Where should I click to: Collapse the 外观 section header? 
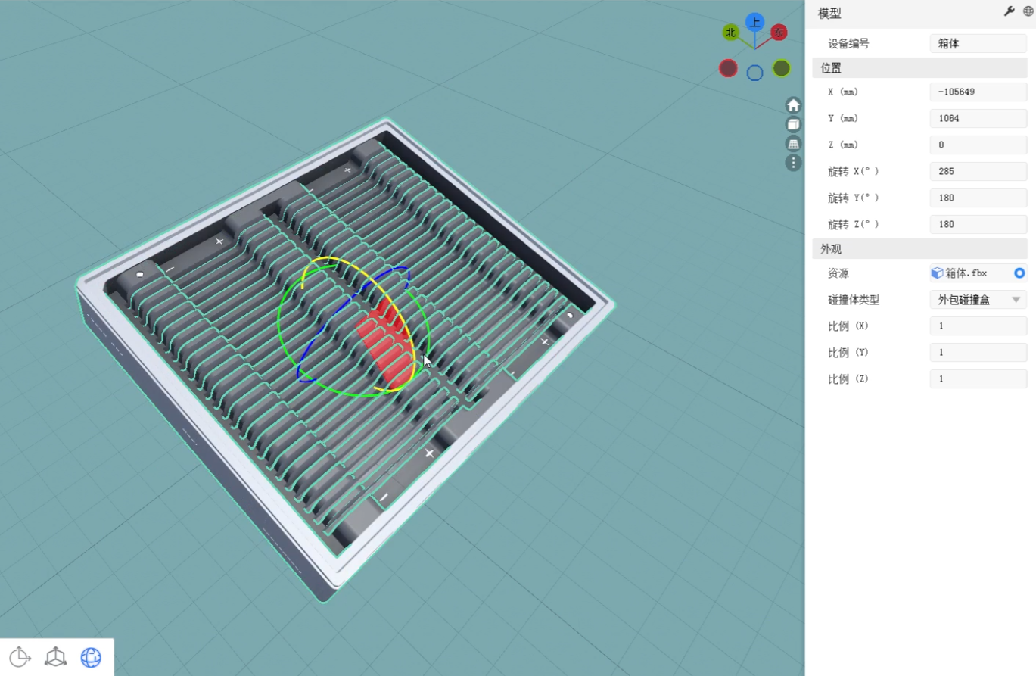tap(919, 248)
